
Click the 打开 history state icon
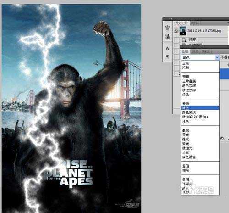pos(185,40)
